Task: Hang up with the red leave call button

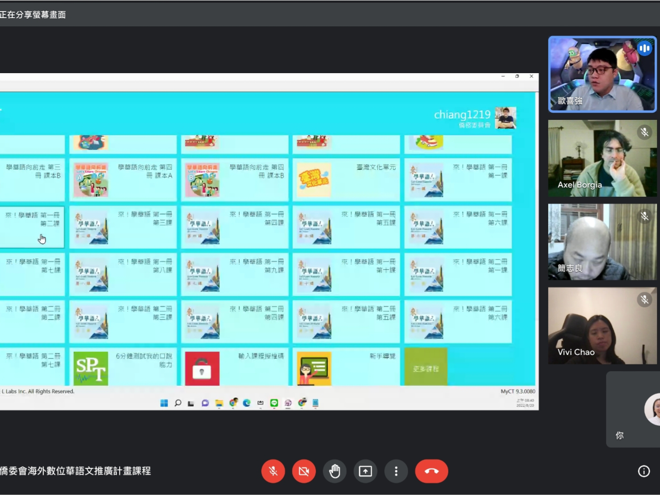Action: [431, 471]
